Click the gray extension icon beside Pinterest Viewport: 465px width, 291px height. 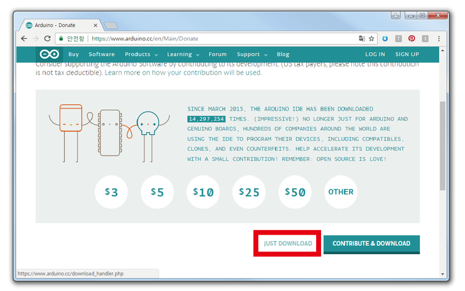click(x=425, y=38)
